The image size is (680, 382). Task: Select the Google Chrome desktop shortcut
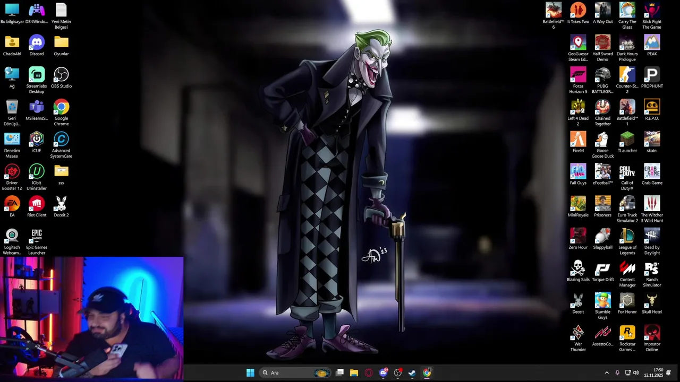click(61, 107)
